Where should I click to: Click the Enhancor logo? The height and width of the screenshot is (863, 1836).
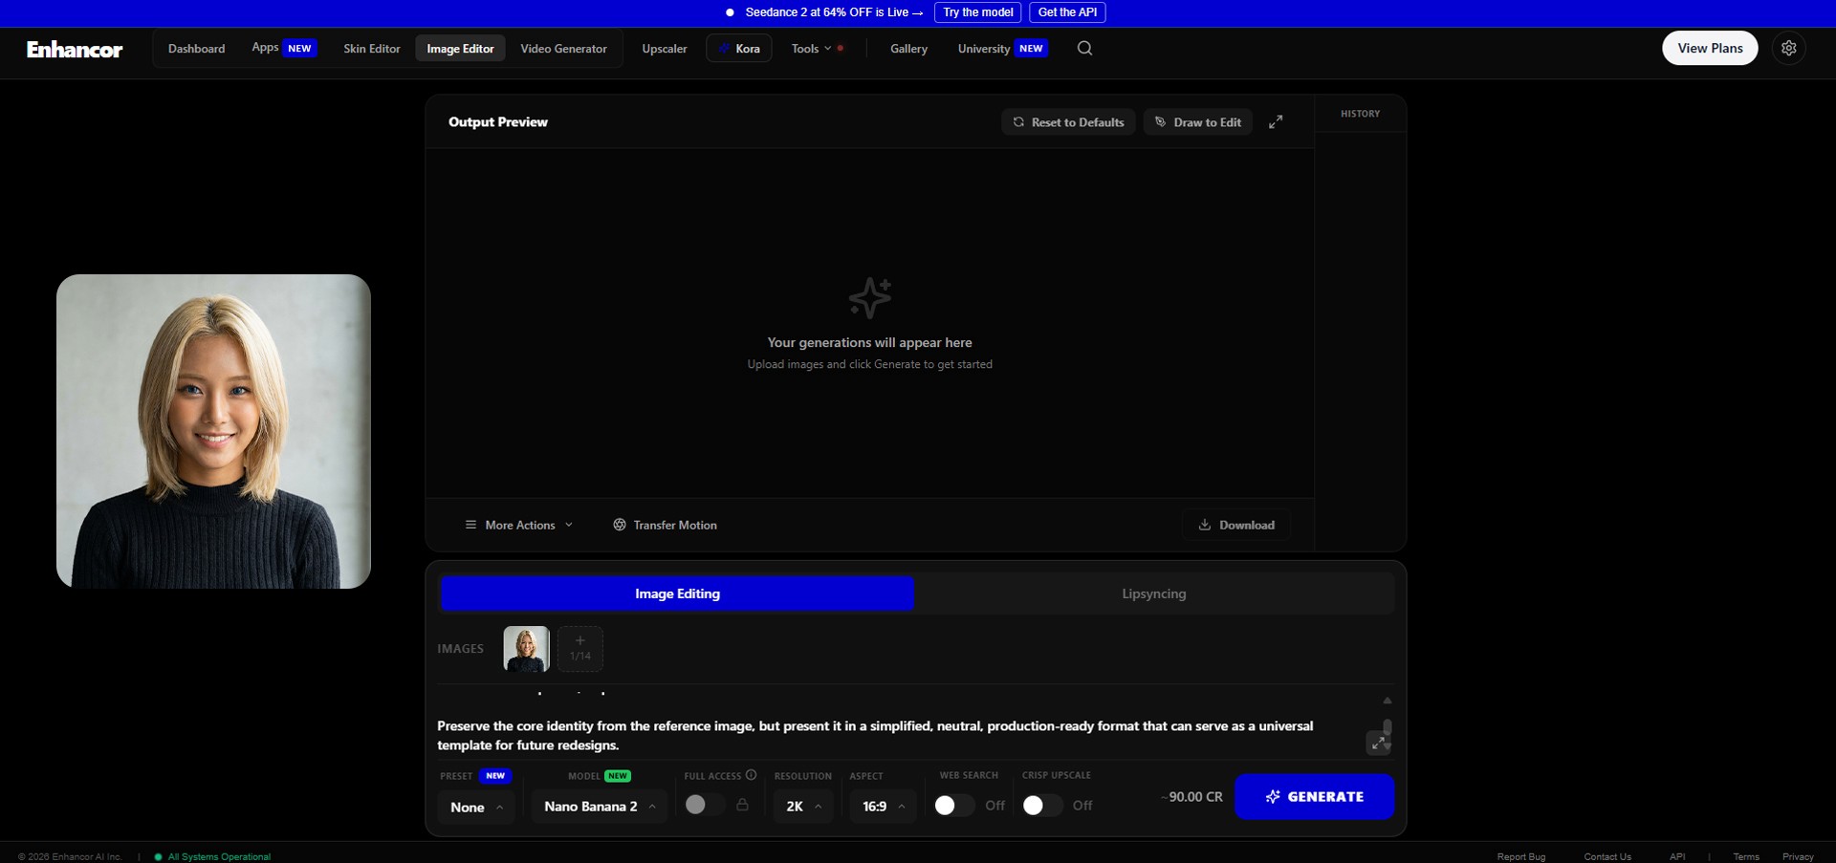(75, 49)
